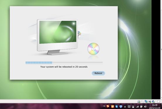Click the reboot countdown message text
Image resolution: width=162 pixels, height=109 pixels.
point(64,67)
